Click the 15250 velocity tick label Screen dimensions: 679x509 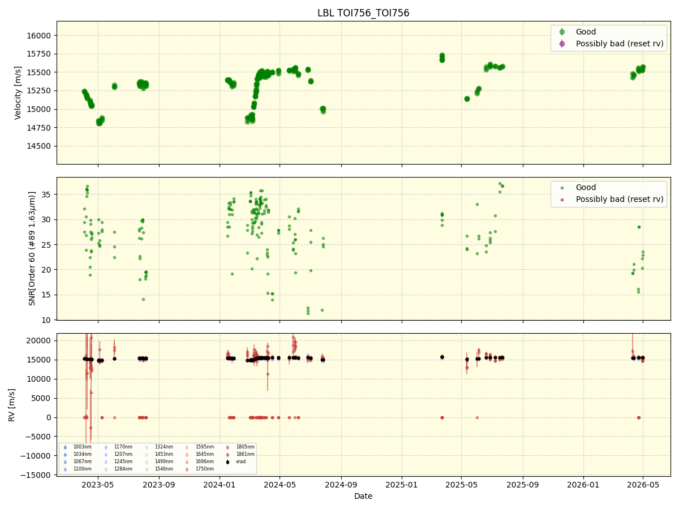pyautogui.click(x=40, y=91)
